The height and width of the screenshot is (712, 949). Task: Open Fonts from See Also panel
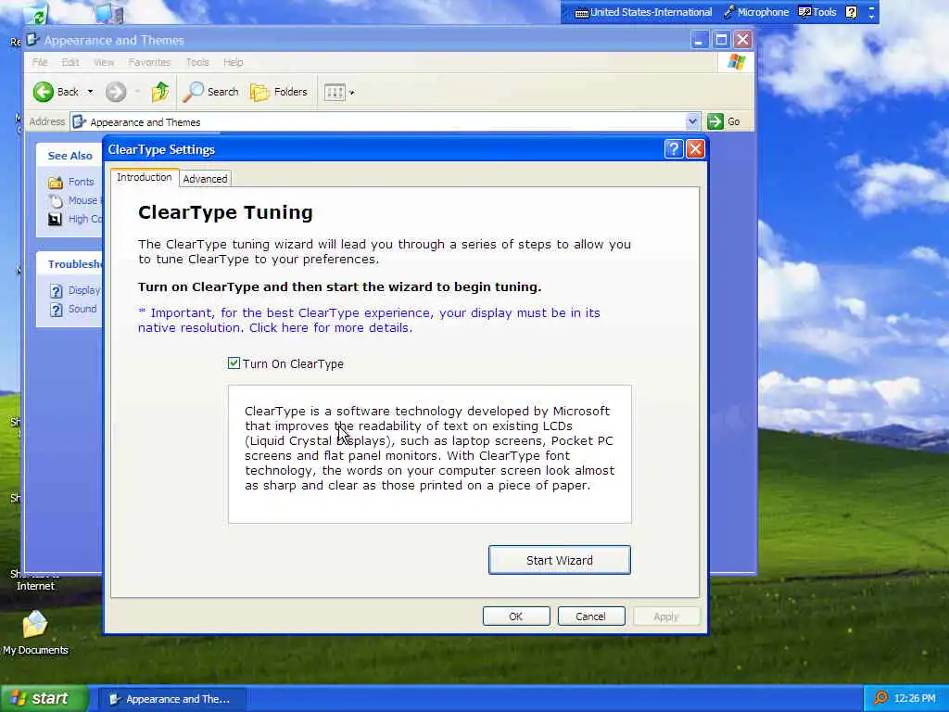click(x=82, y=182)
